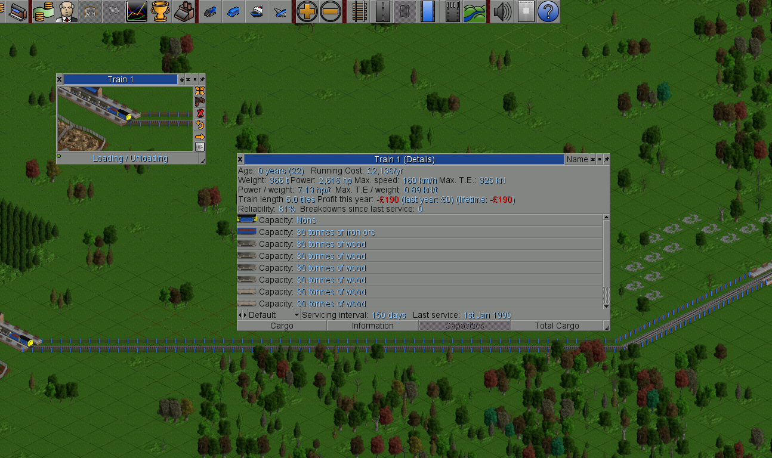
Task: Click scroll down arrow in capacity list
Action: (x=607, y=306)
